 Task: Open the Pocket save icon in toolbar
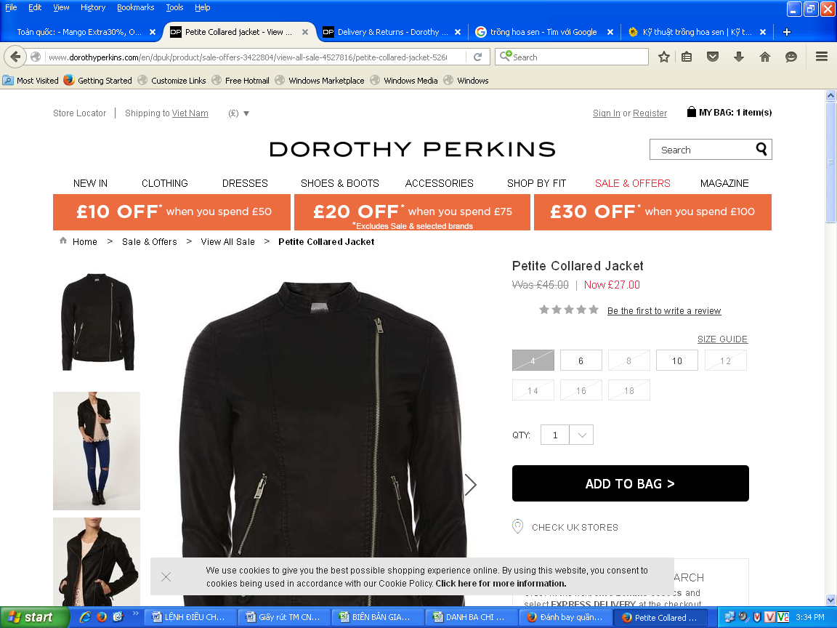point(713,57)
